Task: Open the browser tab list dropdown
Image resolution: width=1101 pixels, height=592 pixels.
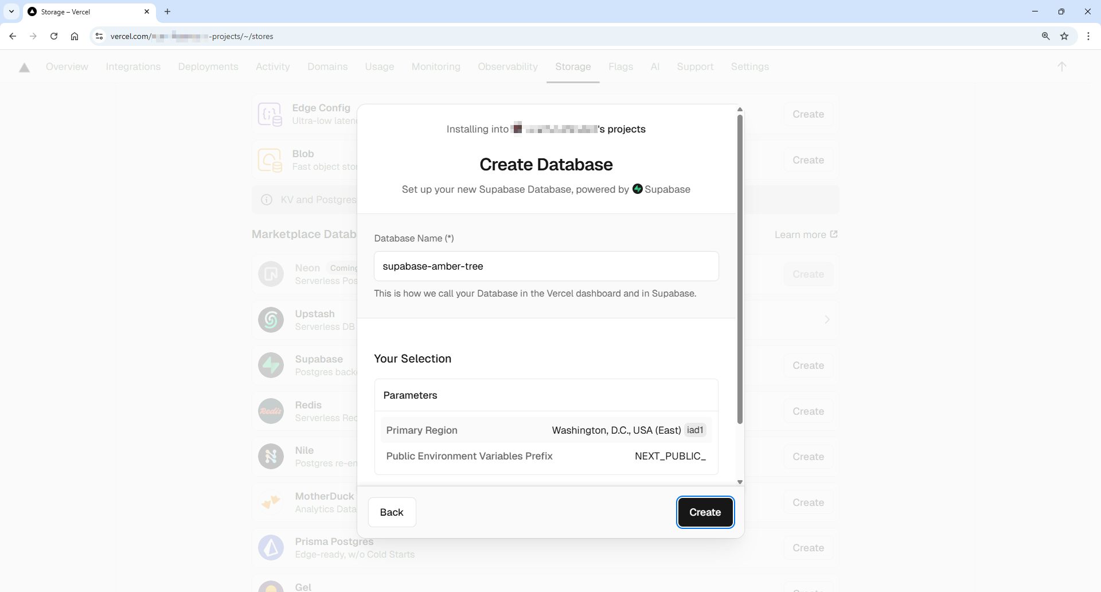Action: tap(11, 11)
